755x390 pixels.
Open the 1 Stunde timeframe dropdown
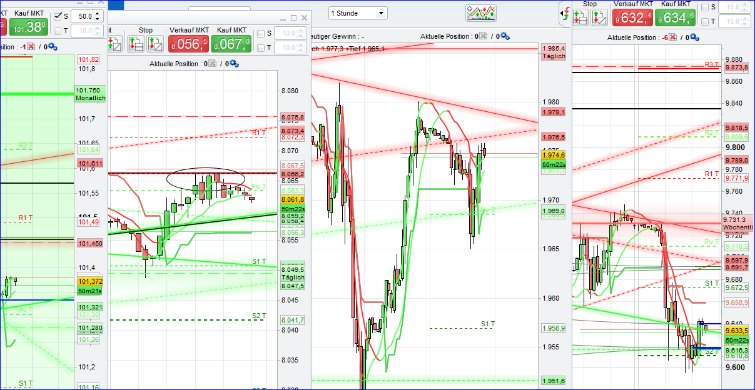358,12
